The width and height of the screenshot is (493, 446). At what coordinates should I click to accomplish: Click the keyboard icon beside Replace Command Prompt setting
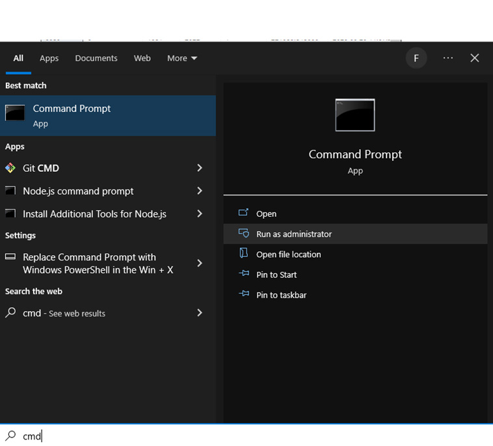[10, 257]
